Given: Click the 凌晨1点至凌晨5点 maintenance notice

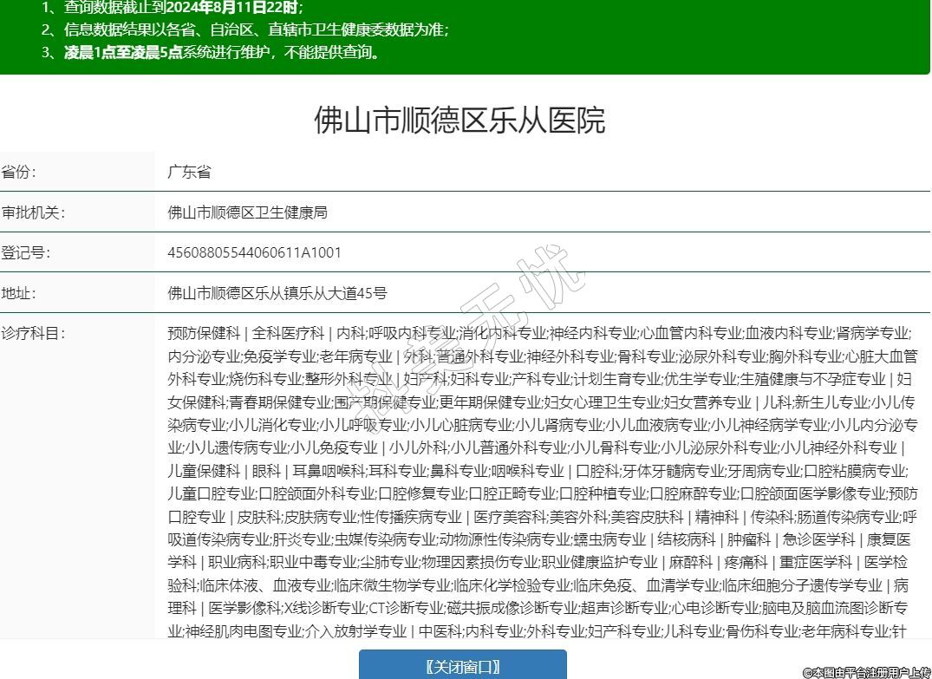Looking at the screenshot, I should tap(122, 52).
